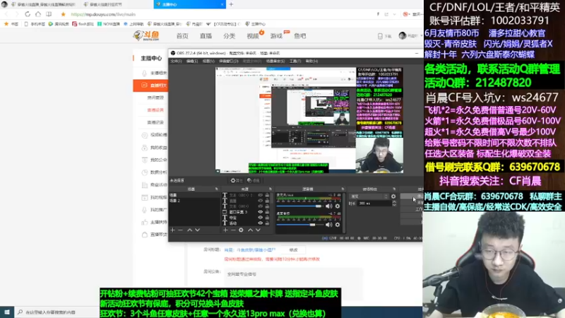Mute the 麦克风/Aux speaker icon
The height and width of the screenshot is (318, 565).
[x=328, y=206]
